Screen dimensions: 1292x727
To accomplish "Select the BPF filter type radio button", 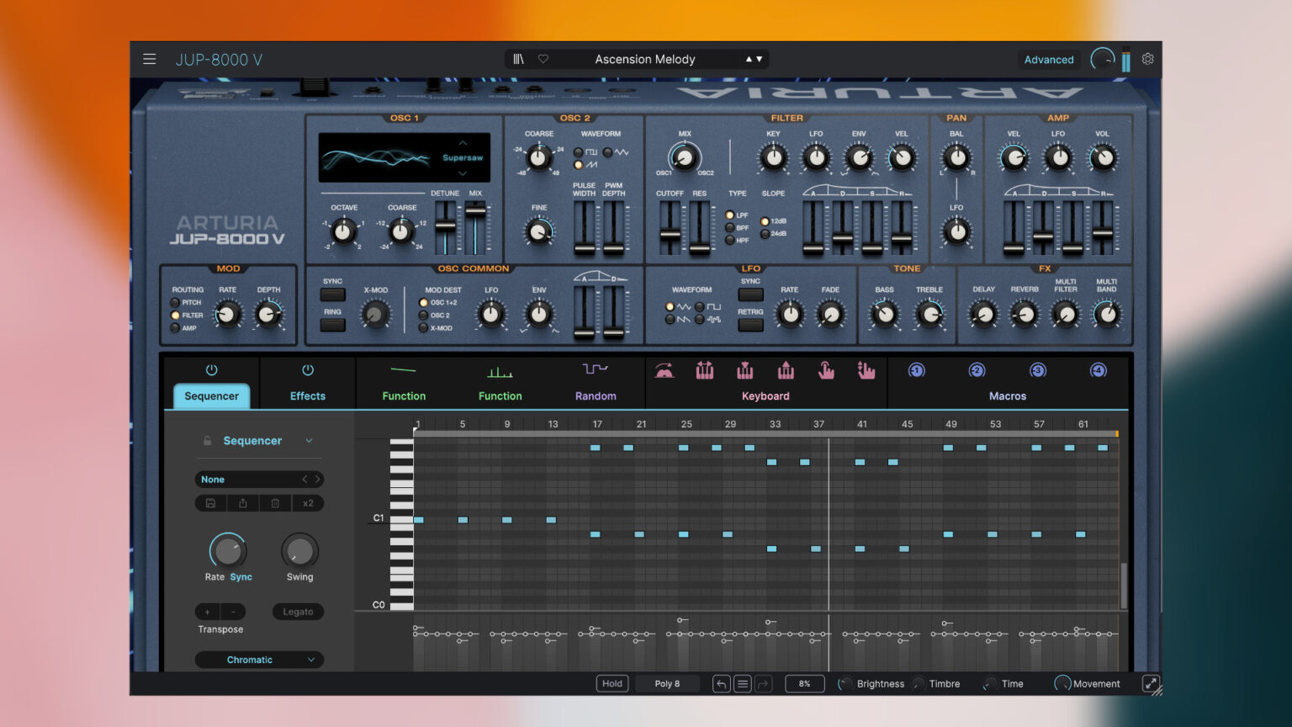I will [730, 226].
